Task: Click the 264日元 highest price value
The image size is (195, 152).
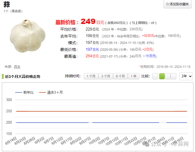Action: [92, 56]
